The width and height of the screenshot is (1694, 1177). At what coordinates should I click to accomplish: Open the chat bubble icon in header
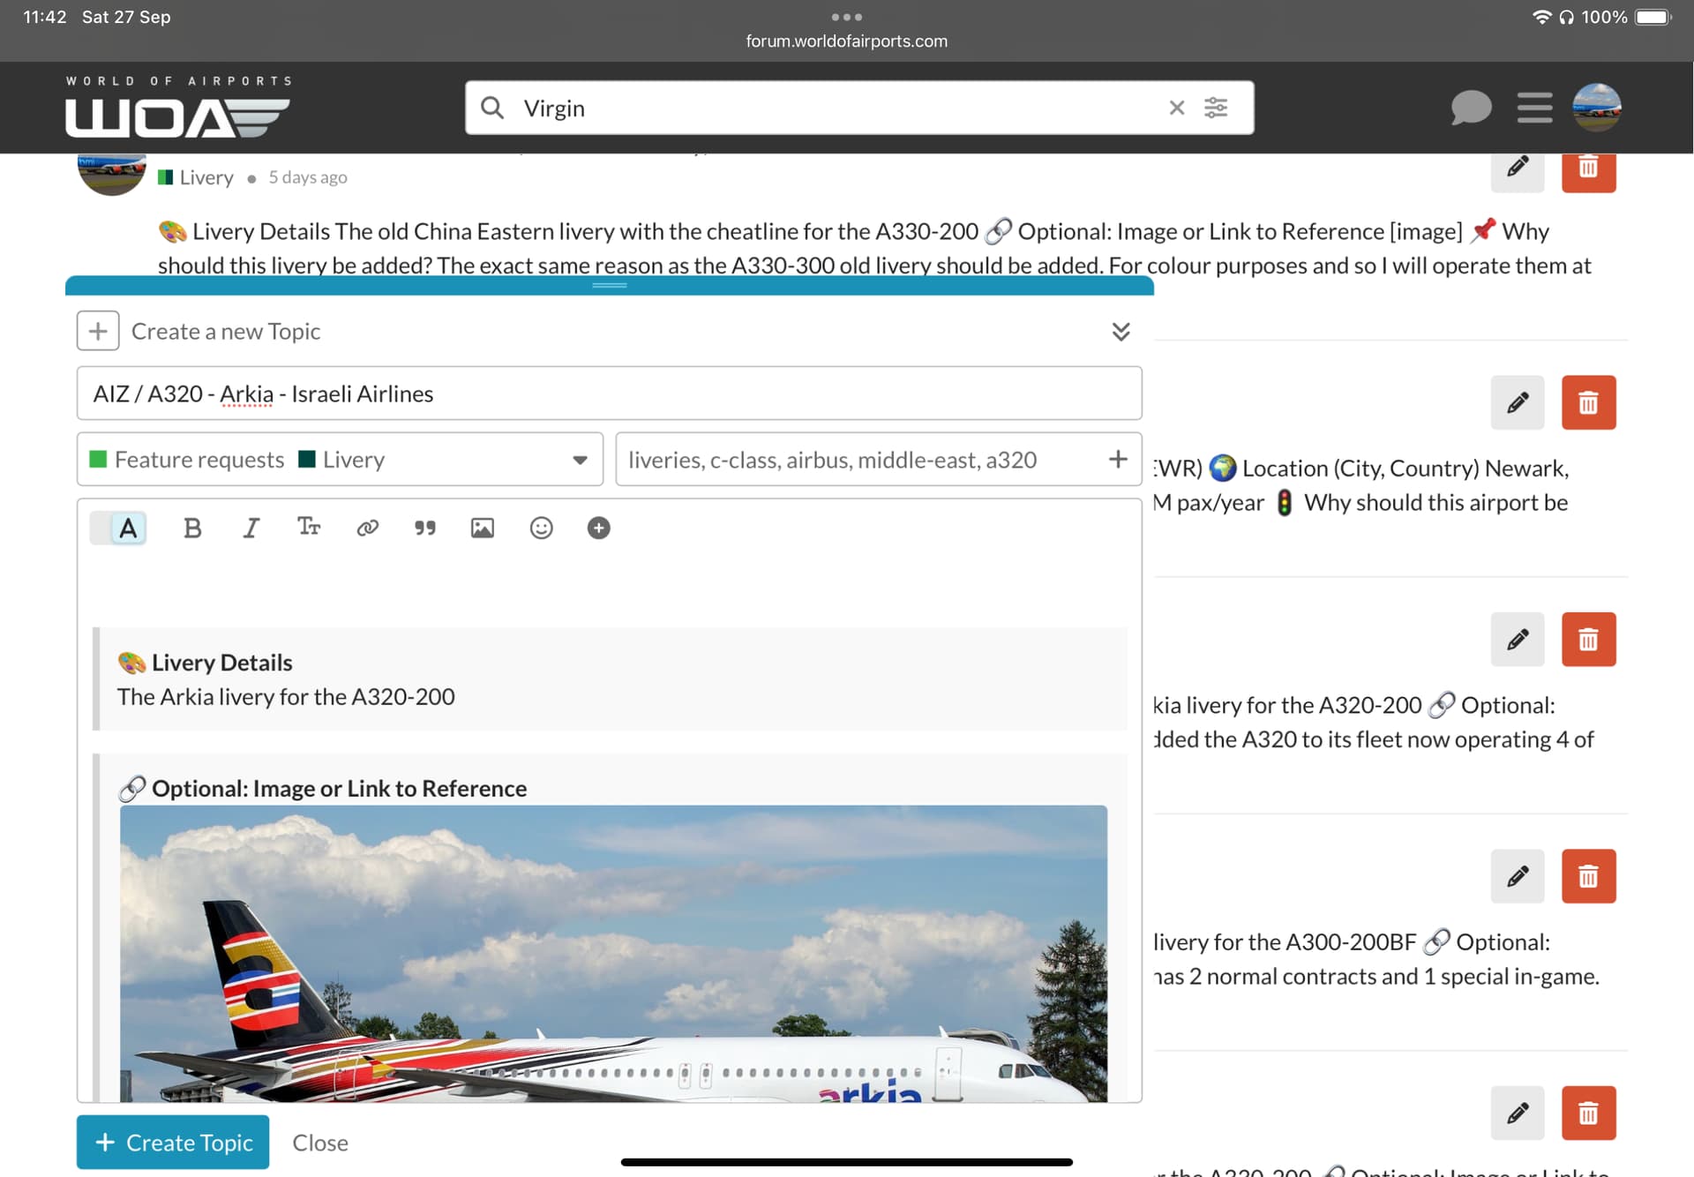(x=1471, y=108)
